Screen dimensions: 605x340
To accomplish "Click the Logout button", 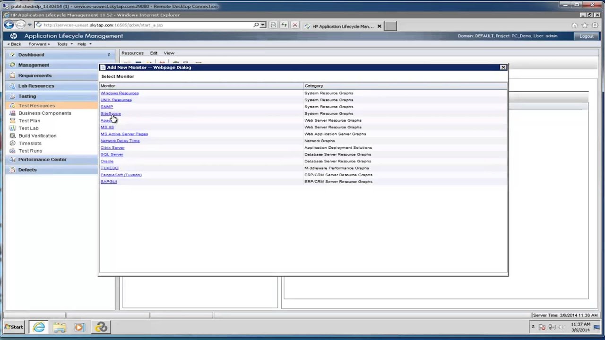I will click(x=586, y=36).
